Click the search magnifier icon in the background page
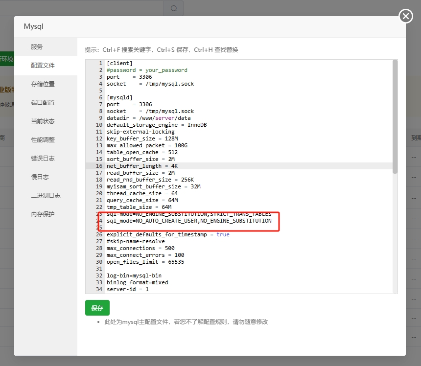Screen dimensions: 421x366 pyautogui.click(x=174, y=8)
